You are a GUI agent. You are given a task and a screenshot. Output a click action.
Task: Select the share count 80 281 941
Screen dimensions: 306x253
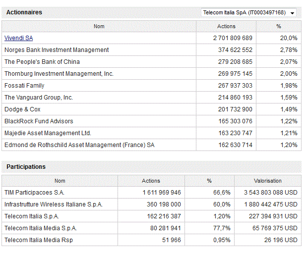[166, 228]
